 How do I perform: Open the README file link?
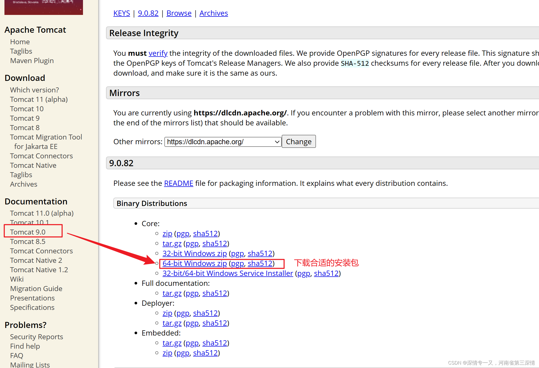179,183
